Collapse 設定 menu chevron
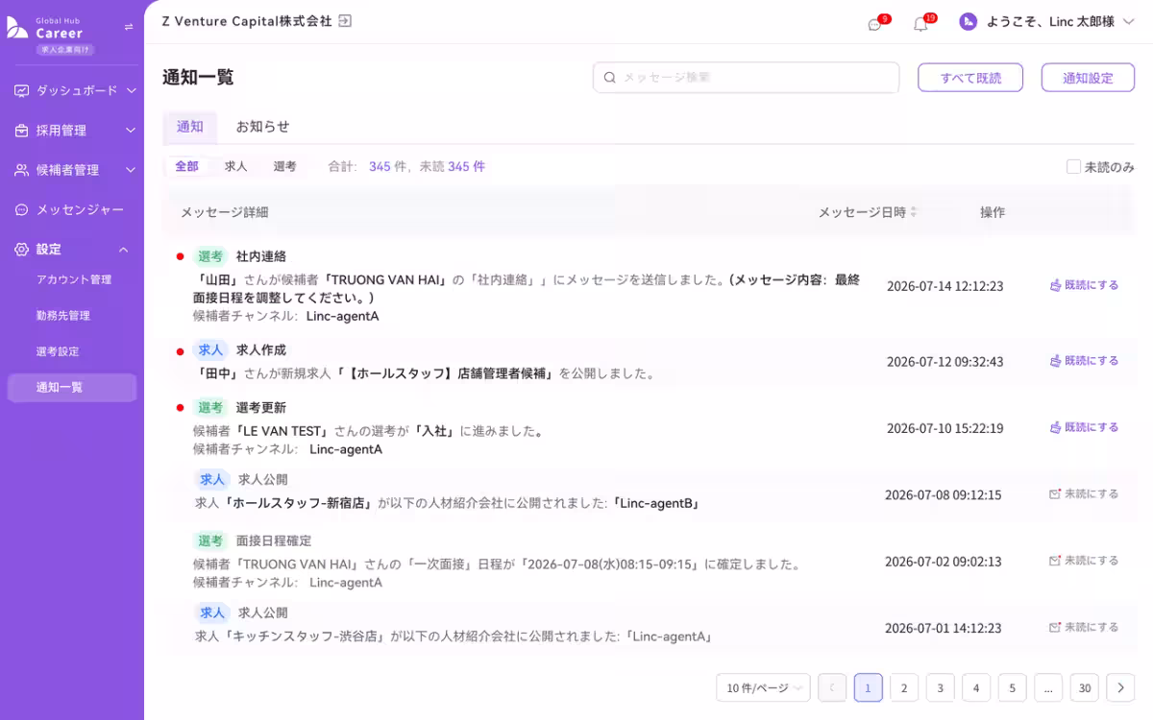Image resolution: width=1153 pixels, height=720 pixels. point(124,250)
